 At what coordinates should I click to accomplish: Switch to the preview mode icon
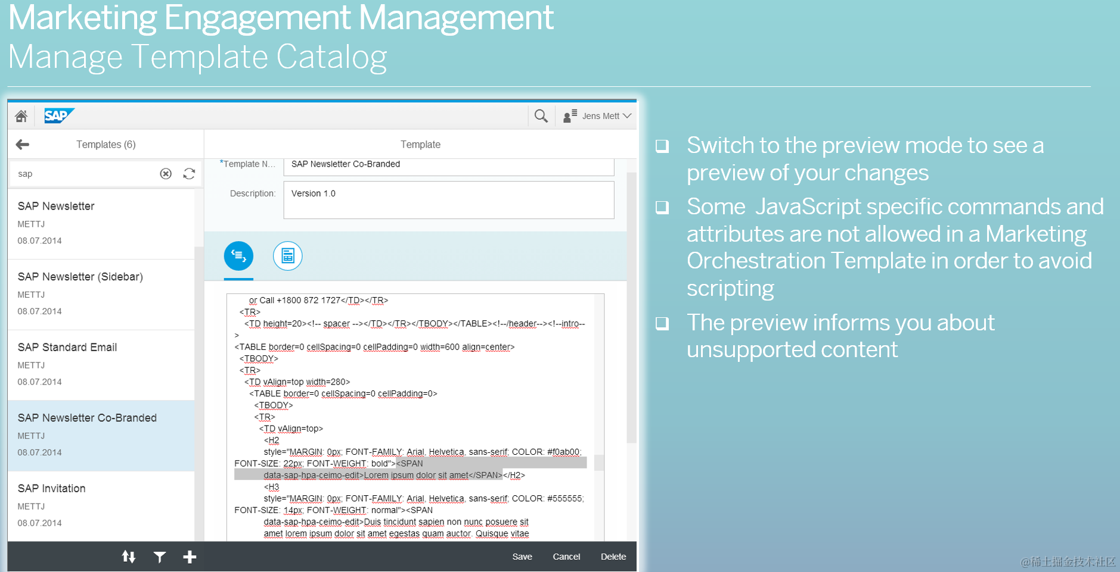coord(288,255)
